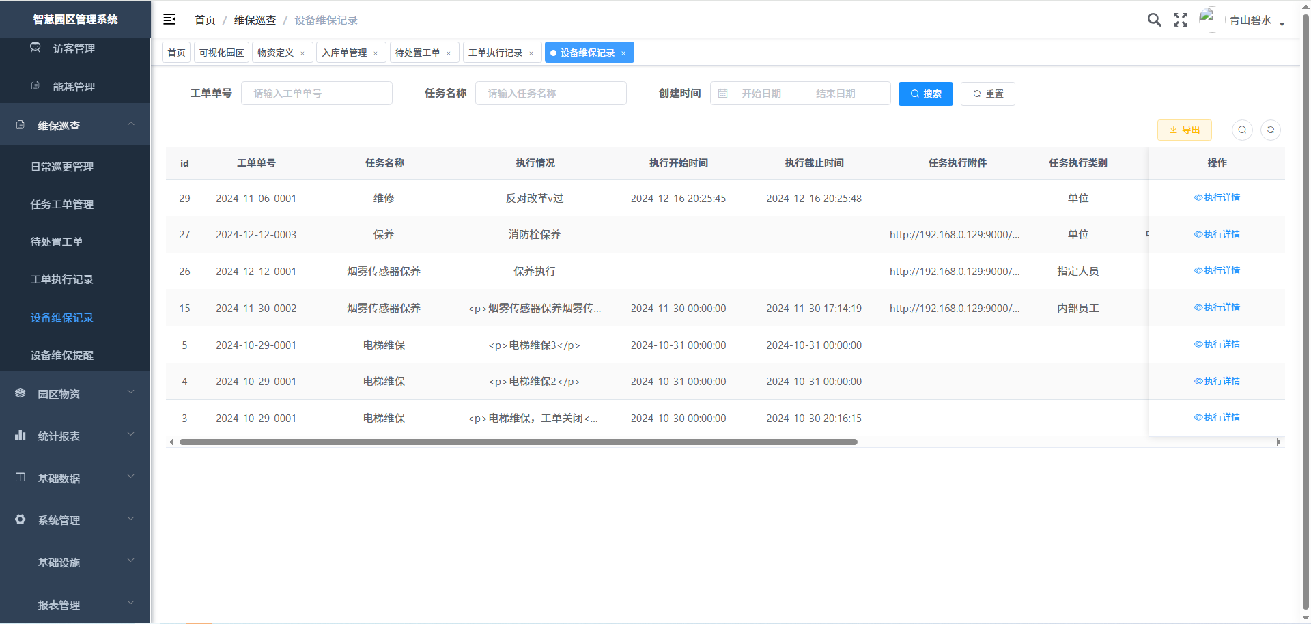Click calendar icon in date range picker
This screenshot has height=624, width=1311.
pos(723,94)
